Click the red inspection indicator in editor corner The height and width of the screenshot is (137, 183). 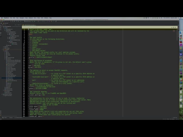click(x=174, y=31)
